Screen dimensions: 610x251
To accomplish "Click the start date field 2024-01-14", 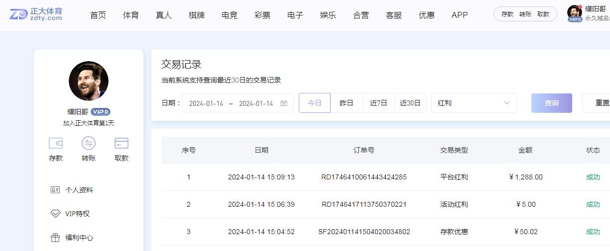I will pyautogui.click(x=206, y=103).
